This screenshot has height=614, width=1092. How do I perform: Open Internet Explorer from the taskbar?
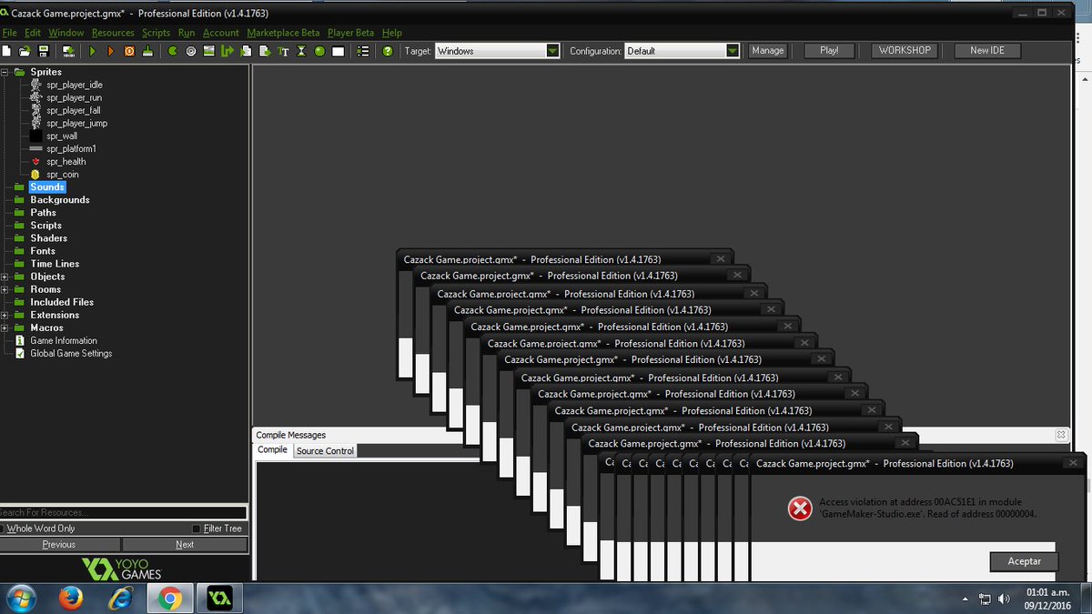[119, 599]
